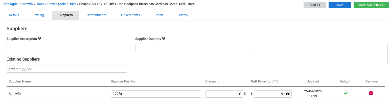This screenshot has width=390, height=112.
Task: Select the Linked Items tab
Action: tap(130, 15)
